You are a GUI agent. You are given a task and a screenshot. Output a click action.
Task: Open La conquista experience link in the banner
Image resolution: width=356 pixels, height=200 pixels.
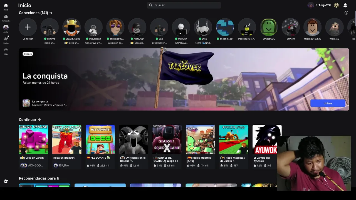pos(40,101)
